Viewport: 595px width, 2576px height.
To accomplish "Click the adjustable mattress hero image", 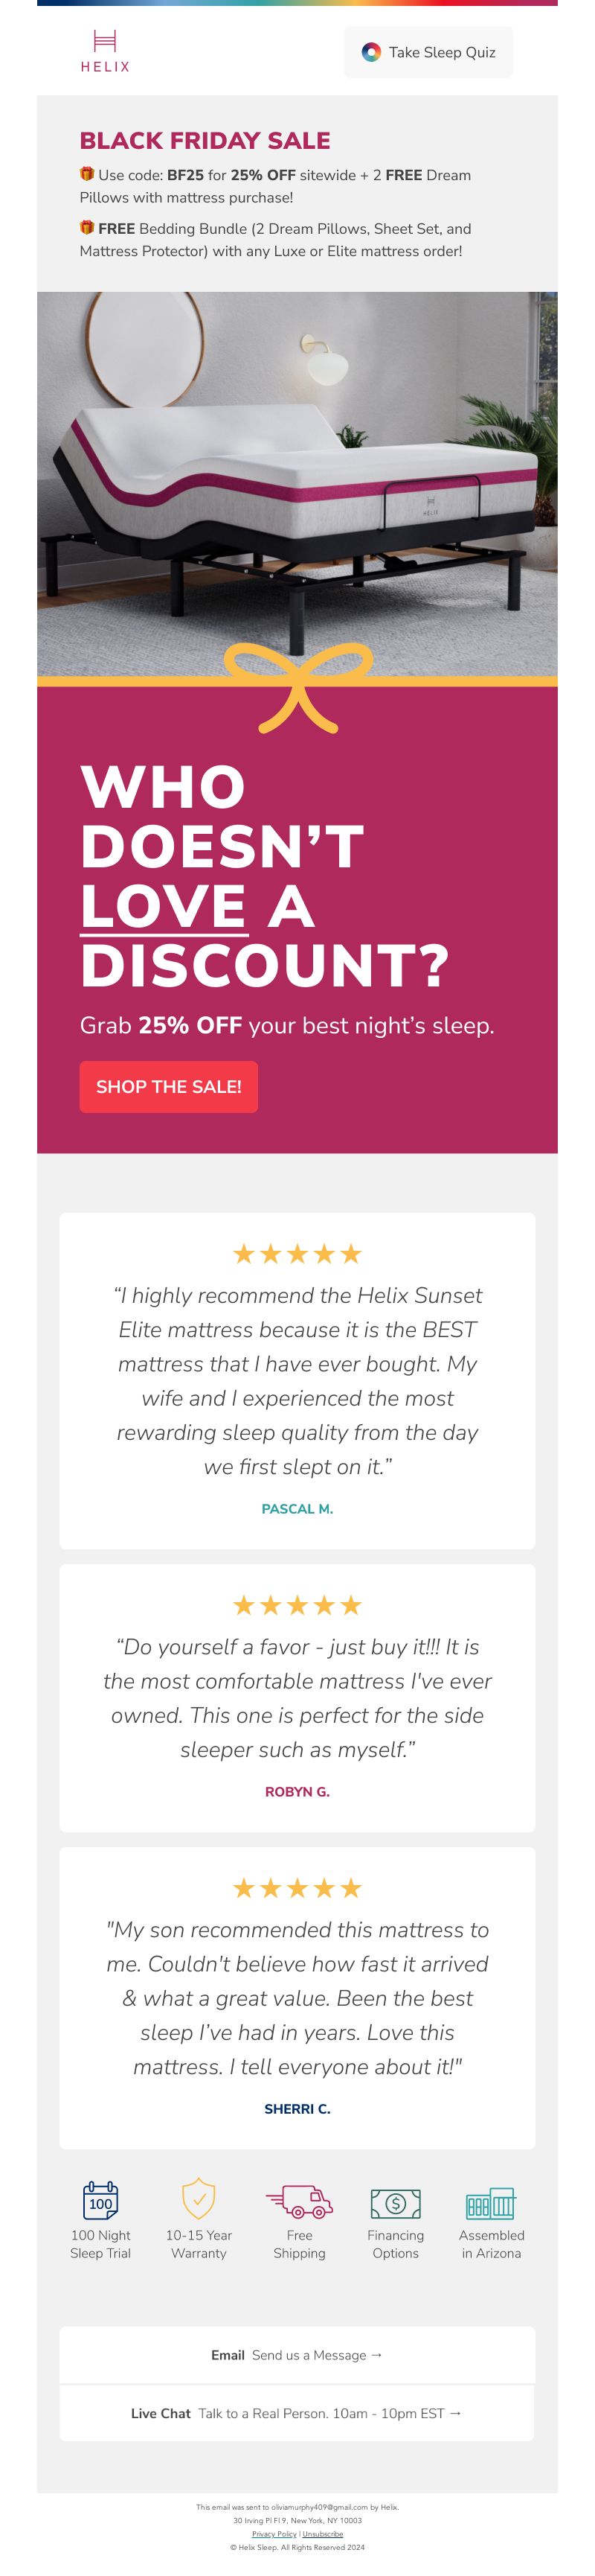I will click(x=297, y=483).
